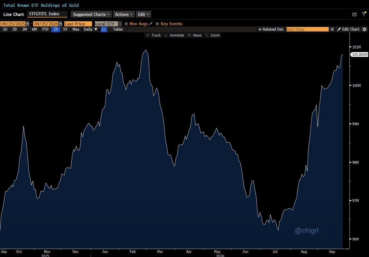The height and width of the screenshot is (257, 369).
Task: Click the 97M axis label
Action: click(x=355, y=201)
